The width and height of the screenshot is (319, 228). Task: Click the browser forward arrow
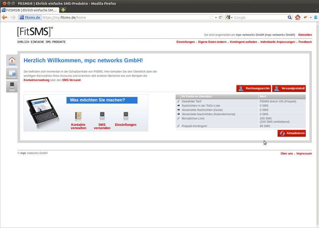coord(13,17)
